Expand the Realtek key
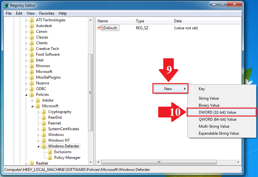Screen dimensions: 258x177 [x=26, y=164]
